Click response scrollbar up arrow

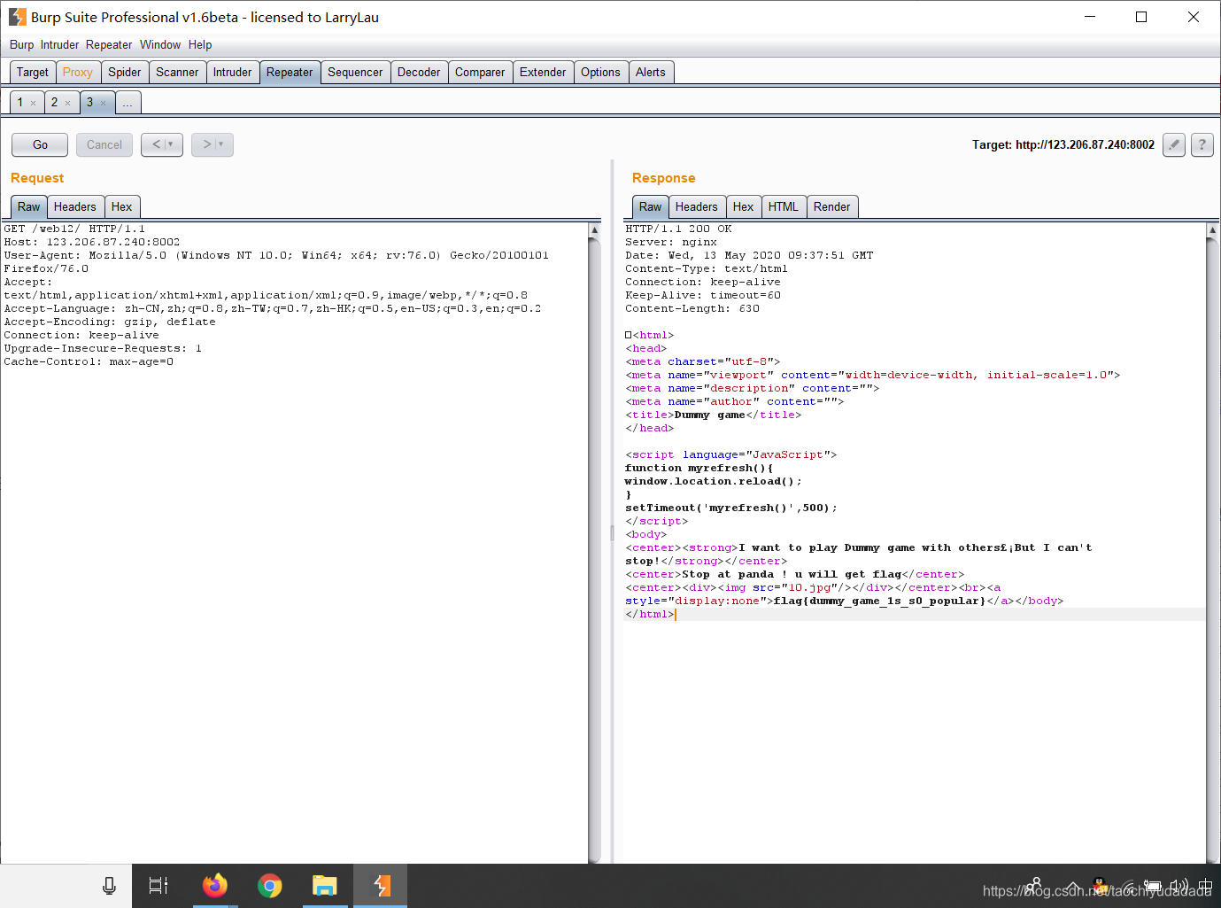(1212, 229)
